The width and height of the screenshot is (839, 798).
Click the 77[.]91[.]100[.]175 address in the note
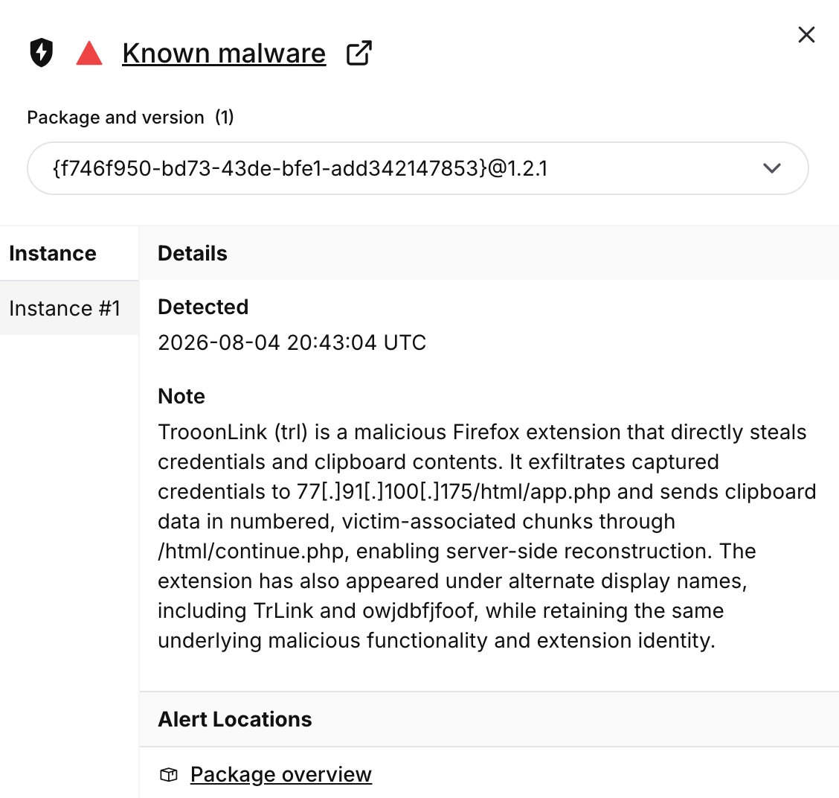(385, 491)
